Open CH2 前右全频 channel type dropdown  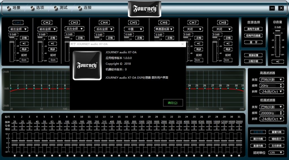point(47,29)
